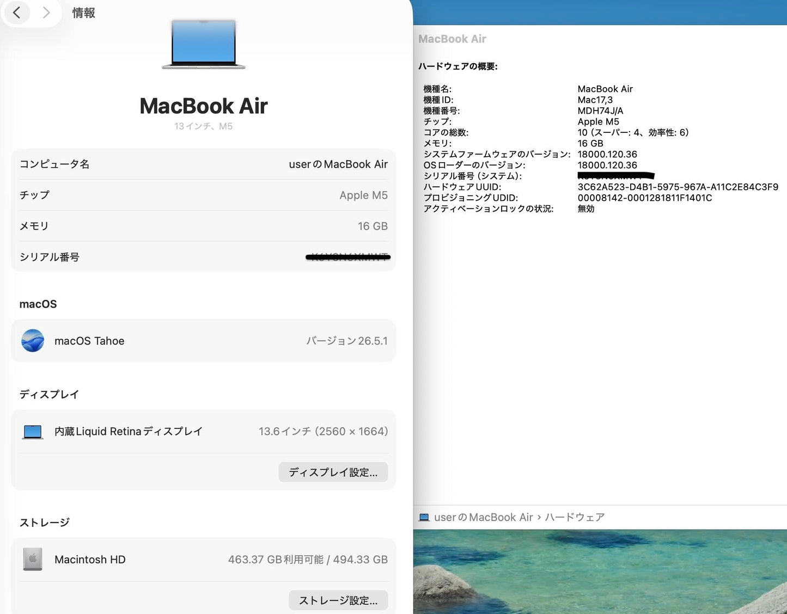Go forward with the right chevron button
The width and height of the screenshot is (787, 614).
tap(46, 13)
